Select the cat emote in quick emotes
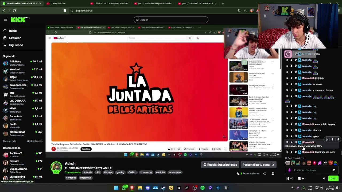Screen dimensions: 342x192 click(287, 163)
